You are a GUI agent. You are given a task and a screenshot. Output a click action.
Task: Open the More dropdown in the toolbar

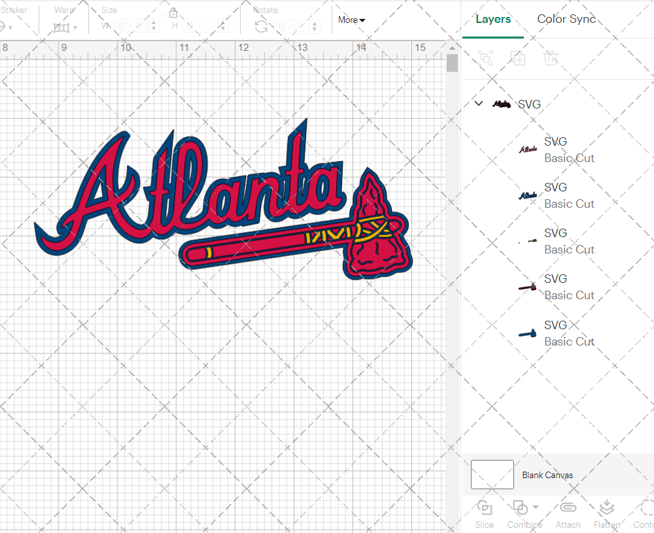pyautogui.click(x=351, y=20)
